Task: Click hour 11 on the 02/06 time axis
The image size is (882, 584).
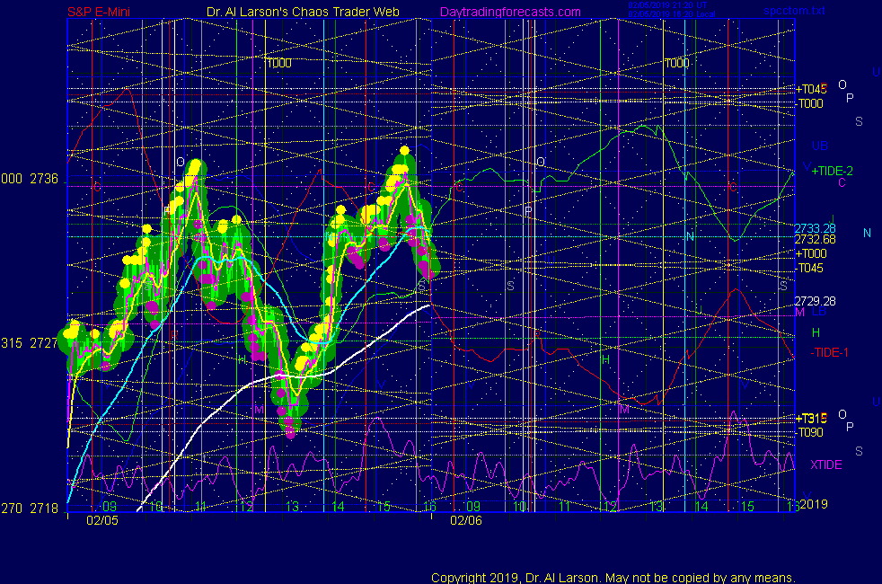Action: (x=564, y=507)
